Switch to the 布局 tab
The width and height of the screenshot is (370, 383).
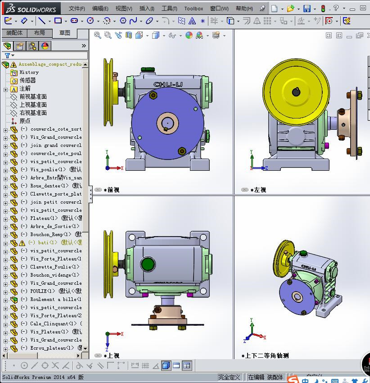coord(40,33)
